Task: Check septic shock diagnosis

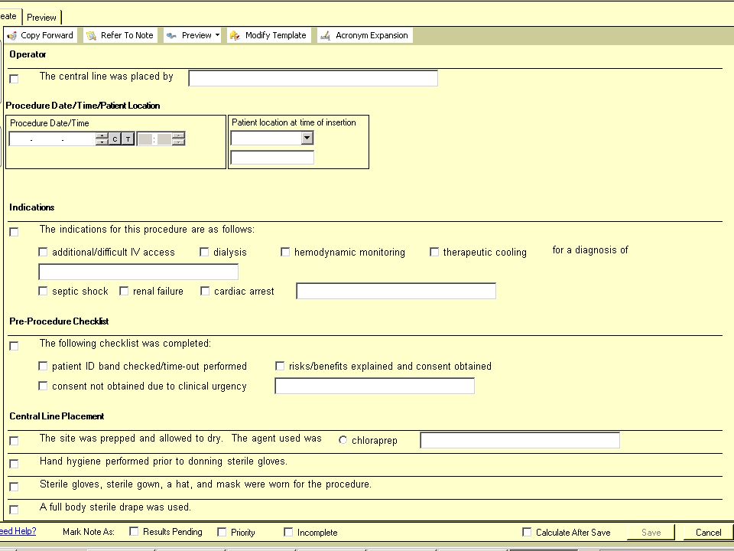Action: point(43,291)
